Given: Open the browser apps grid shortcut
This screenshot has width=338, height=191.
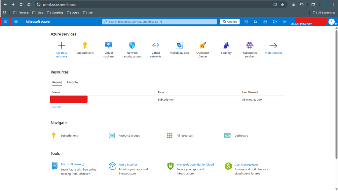Looking at the screenshot, I should [5, 13].
